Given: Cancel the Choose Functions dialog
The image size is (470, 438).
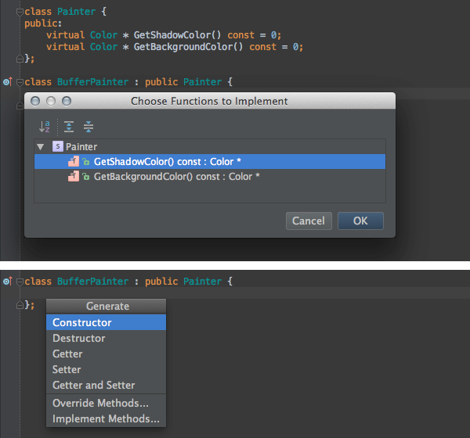Looking at the screenshot, I should 309,221.
